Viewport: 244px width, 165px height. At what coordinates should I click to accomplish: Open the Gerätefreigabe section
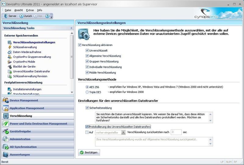38,132
